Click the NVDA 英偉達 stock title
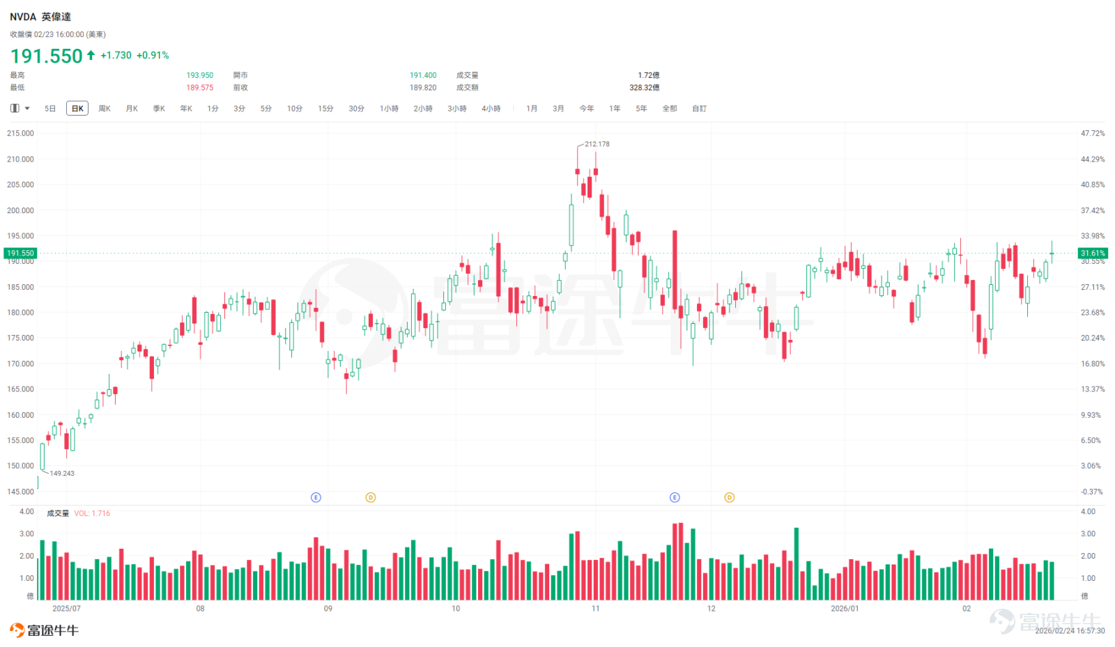 40,17
